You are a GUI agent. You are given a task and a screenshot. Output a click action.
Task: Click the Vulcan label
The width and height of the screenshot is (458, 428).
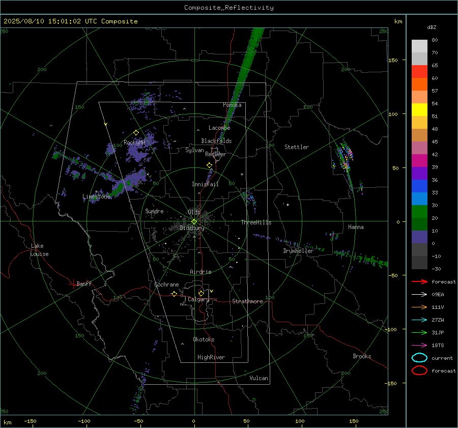pyautogui.click(x=259, y=378)
